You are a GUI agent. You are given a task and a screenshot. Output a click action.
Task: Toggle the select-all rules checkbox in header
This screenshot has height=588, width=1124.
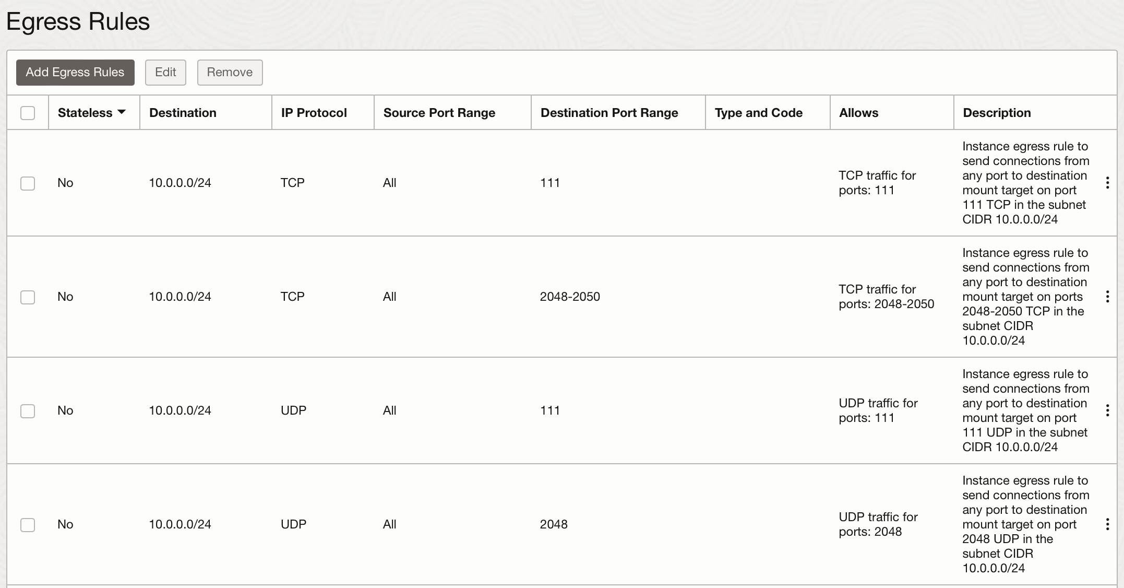(x=28, y=113)
